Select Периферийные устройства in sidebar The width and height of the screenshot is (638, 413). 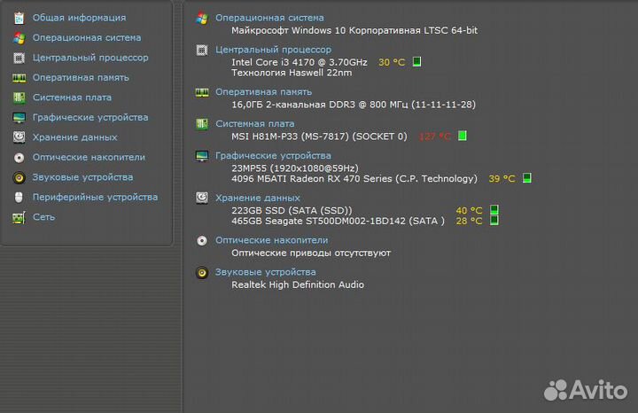pyautogui.click(x=95, y=198)
